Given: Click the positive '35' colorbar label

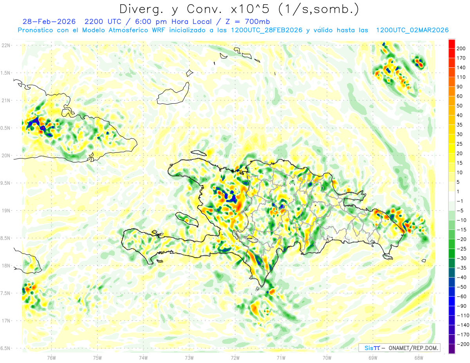Looking at the screenshot, I should (460, 125).
